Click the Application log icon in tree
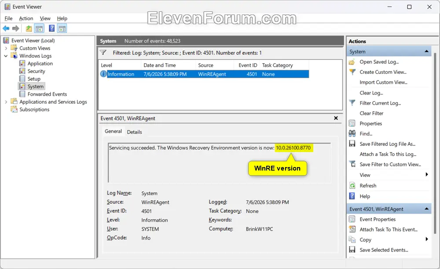This screenshot has height=269, width=440. coord(22,63)
